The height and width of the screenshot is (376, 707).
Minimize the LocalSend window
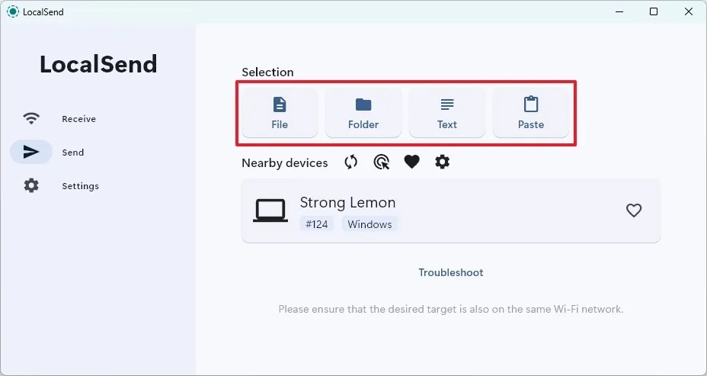point(619,11)
